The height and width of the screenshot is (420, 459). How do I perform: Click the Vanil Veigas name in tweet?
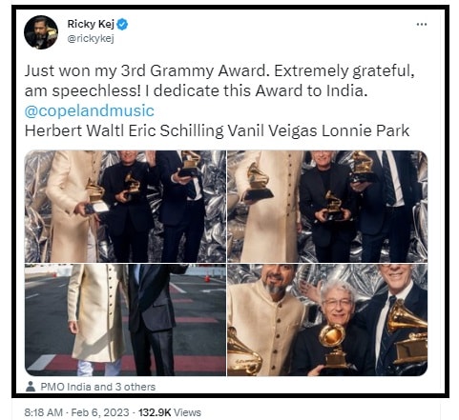coord(273,130)
